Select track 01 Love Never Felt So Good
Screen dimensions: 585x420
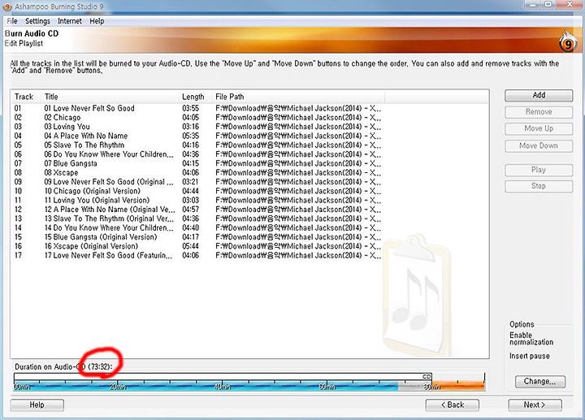pyautogui.click(x=197, y=108)
